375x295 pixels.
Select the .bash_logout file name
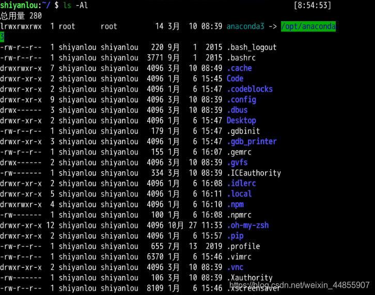[x=252, y=47]
